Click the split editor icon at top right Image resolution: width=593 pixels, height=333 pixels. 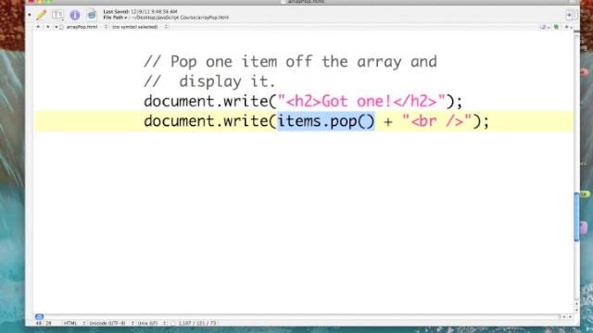(571, 15)
